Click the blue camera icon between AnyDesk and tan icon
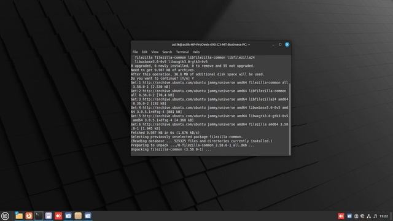 coord(68,215)
